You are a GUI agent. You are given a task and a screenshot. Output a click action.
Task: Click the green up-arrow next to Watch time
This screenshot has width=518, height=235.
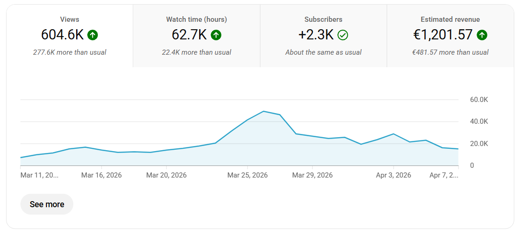pyautogui.click(x=216, y=35)
